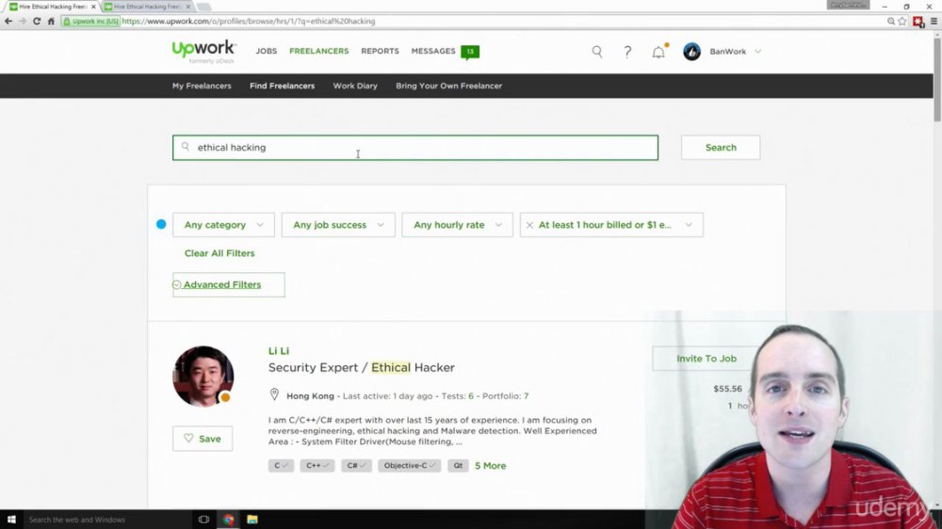This screenshot has width=942, height=529.
Task: Open the FREELANCERS menu
Action: pos(319,51)
